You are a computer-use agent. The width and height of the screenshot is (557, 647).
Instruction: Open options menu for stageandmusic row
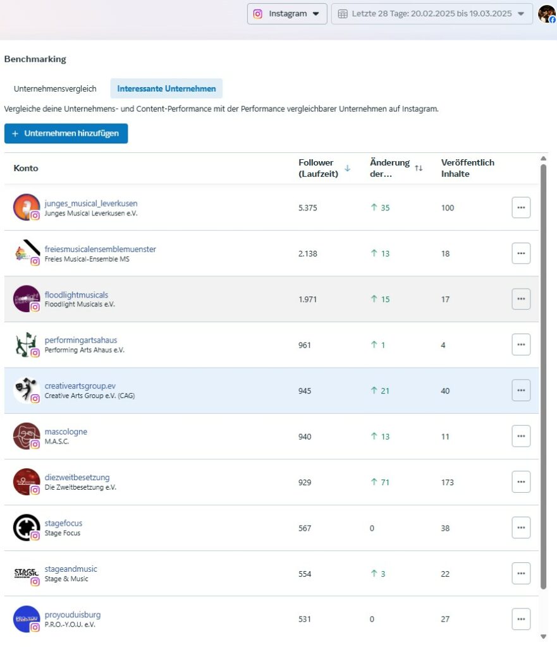click(521, 574)
